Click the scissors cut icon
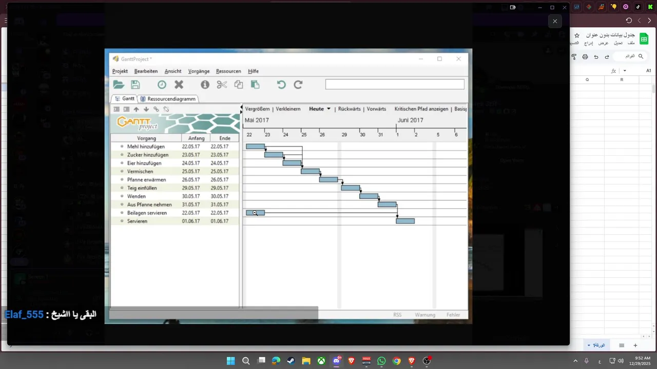 tap(222, 85)
